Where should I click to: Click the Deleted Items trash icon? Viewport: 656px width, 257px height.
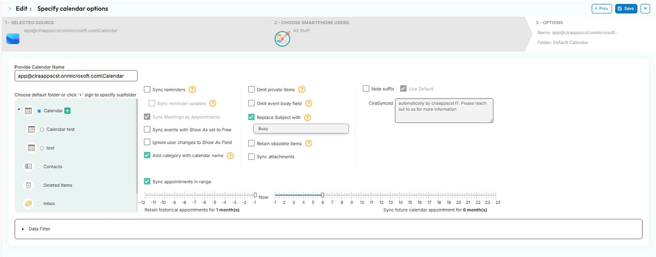pos(29,185)
